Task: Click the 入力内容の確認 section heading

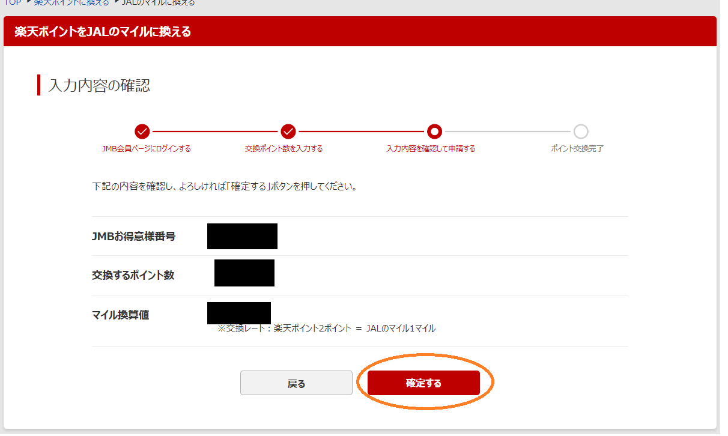Action: [x=99, y=86]
